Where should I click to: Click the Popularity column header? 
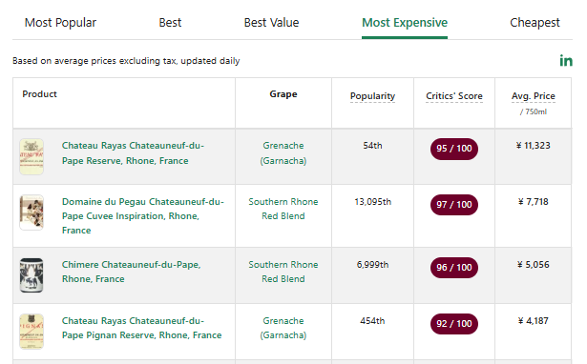pyautogui.click(x=372, y=96)
